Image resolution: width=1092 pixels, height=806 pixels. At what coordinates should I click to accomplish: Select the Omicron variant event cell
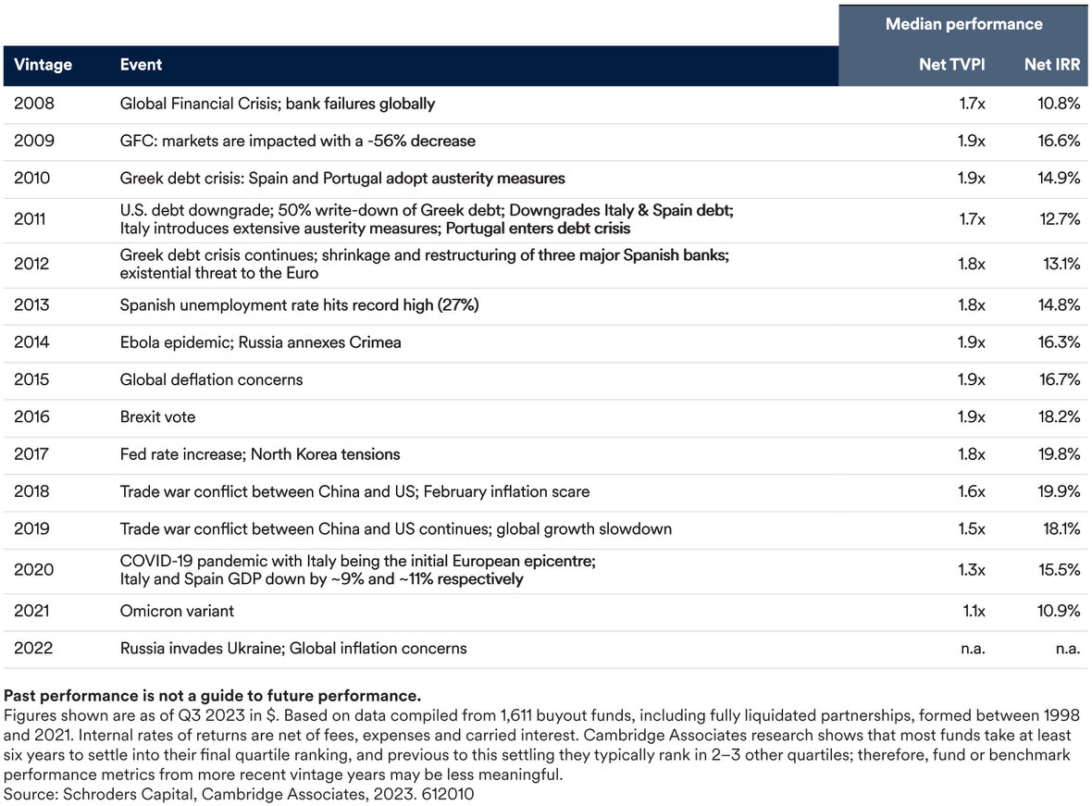(x=177, y=611)
